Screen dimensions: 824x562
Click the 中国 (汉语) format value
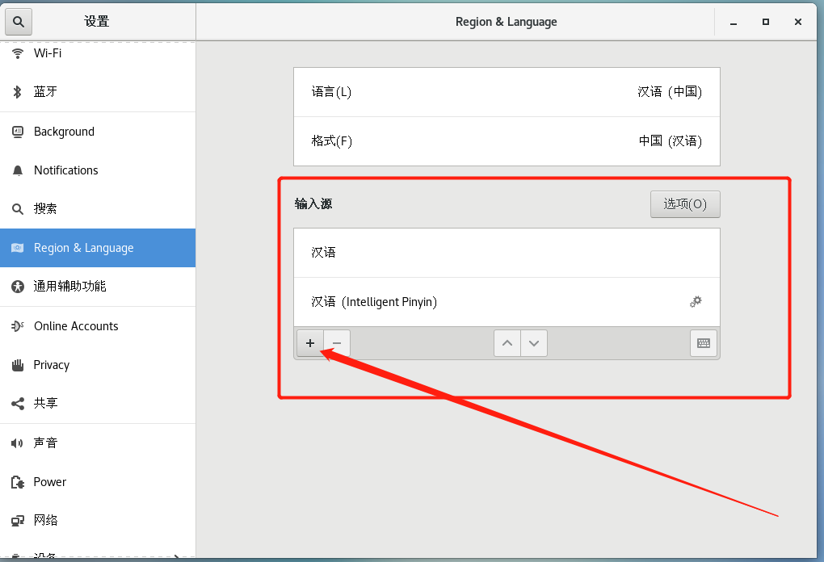tap(670, 141)
